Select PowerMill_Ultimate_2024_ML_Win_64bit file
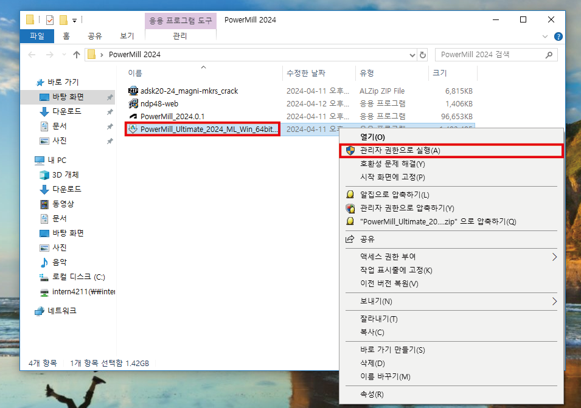This screenshot has height=408, width=581. (x=203, y=130)
